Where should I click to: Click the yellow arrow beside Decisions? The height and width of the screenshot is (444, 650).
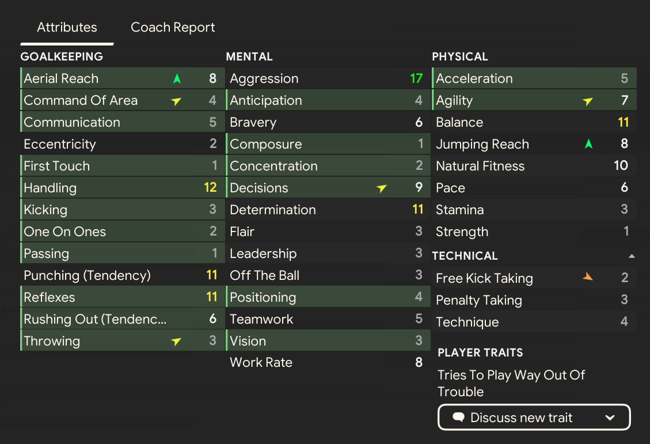(382, 188)
